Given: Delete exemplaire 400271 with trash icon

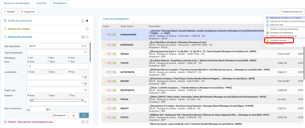Looking at the screenshot, I should (x=109, y=108).
